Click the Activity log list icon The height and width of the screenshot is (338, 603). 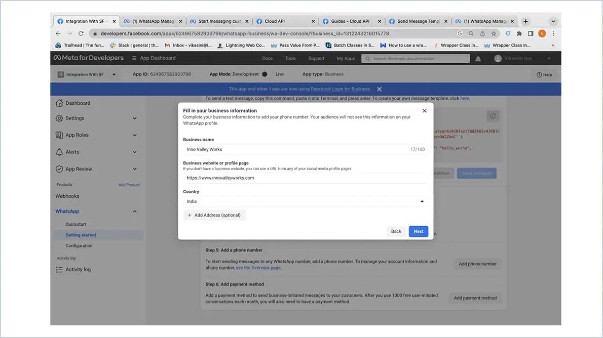[59, 270]
